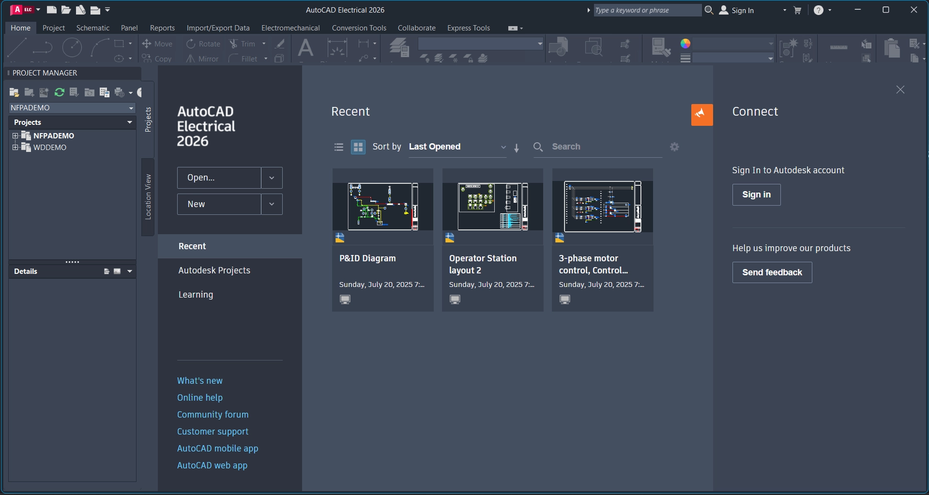
Task: Open the Community forum link
Action: click(213, 415)
